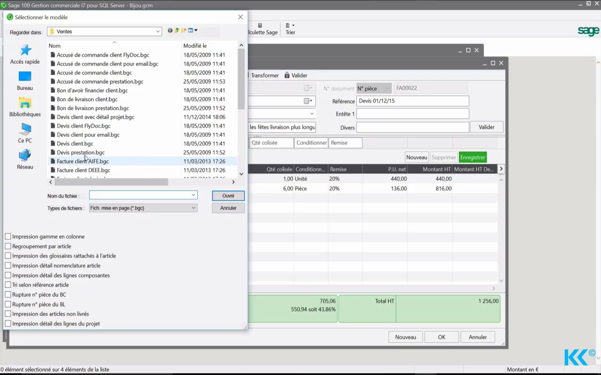Sort files by the Modifié le column header
Image resolution: width=601 pixels, height=375 pixels.
209,46
